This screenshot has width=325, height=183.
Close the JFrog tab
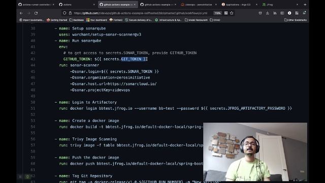point(297,5)
